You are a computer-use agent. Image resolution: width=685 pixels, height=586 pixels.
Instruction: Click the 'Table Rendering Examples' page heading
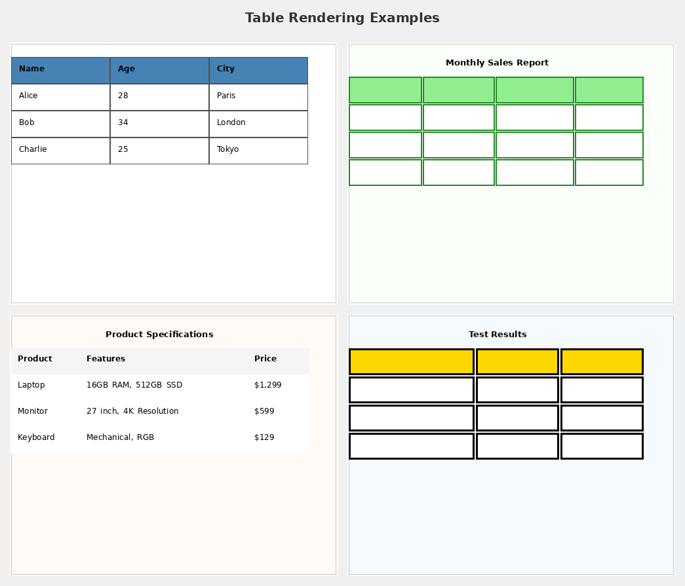pos(342,18)
